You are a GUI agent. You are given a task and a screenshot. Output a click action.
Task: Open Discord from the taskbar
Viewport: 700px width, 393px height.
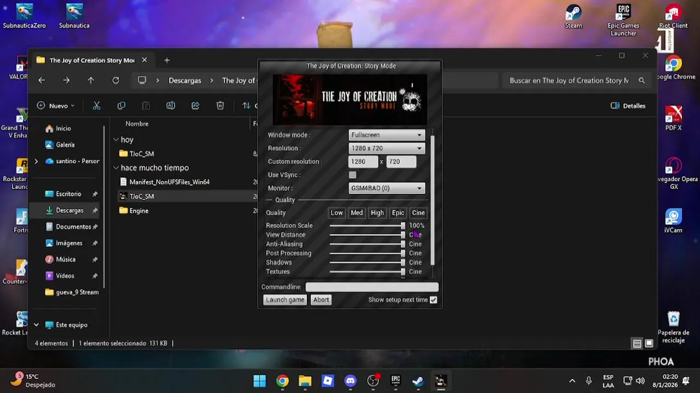(351, 380)
